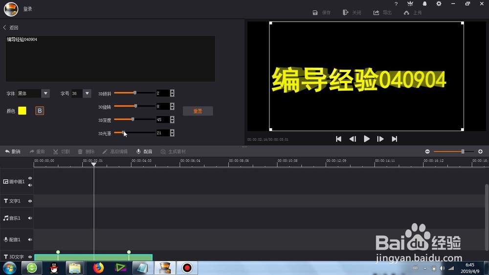Image resolution: width=489 pixels, height=275 pixels.
Task: Step back one frame
Action: (353, 139)
